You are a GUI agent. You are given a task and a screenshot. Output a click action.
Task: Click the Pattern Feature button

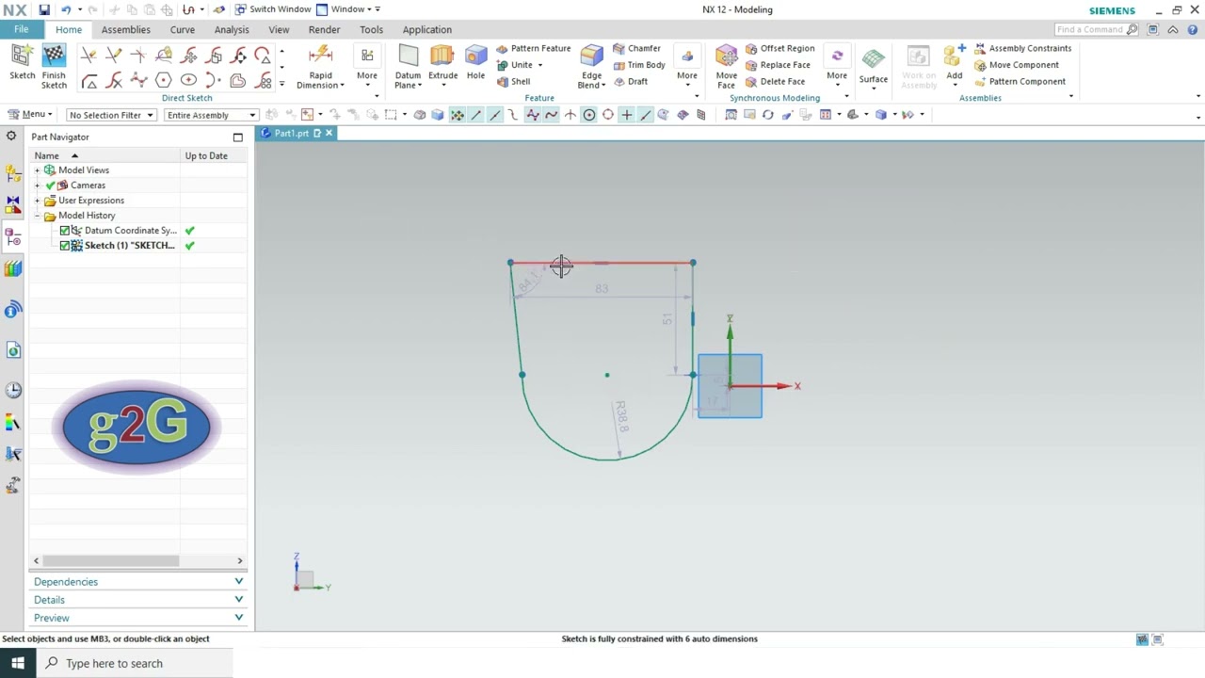[533, 48]
